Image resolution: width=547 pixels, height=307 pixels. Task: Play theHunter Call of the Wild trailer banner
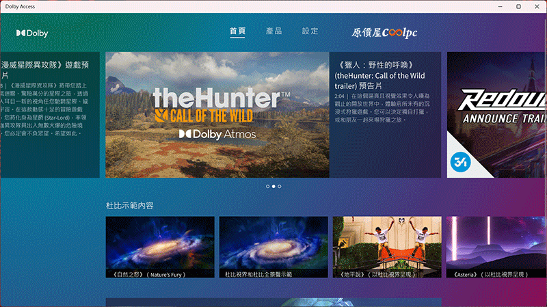(217, 115)
